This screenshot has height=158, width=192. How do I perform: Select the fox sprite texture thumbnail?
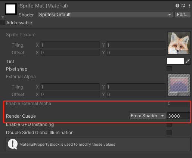click(179, 43)
